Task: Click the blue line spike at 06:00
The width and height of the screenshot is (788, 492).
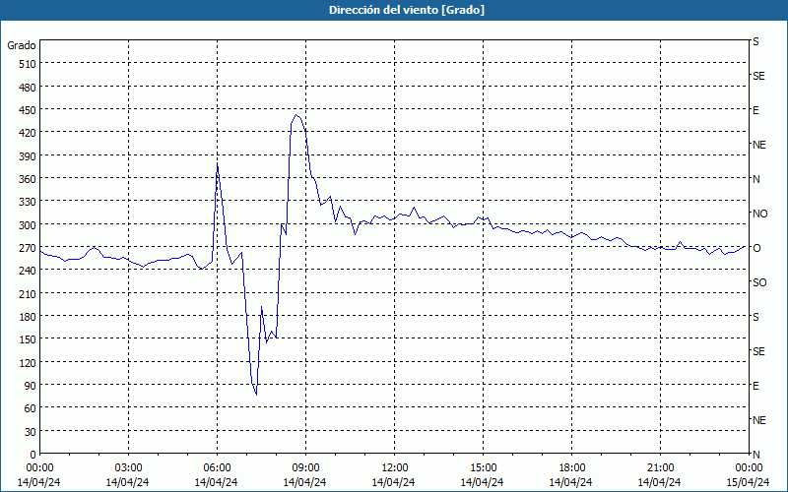Action: coord(217,163)
